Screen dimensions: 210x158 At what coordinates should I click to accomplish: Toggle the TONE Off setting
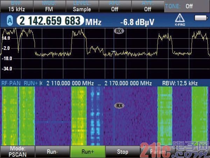coord(187,6)
